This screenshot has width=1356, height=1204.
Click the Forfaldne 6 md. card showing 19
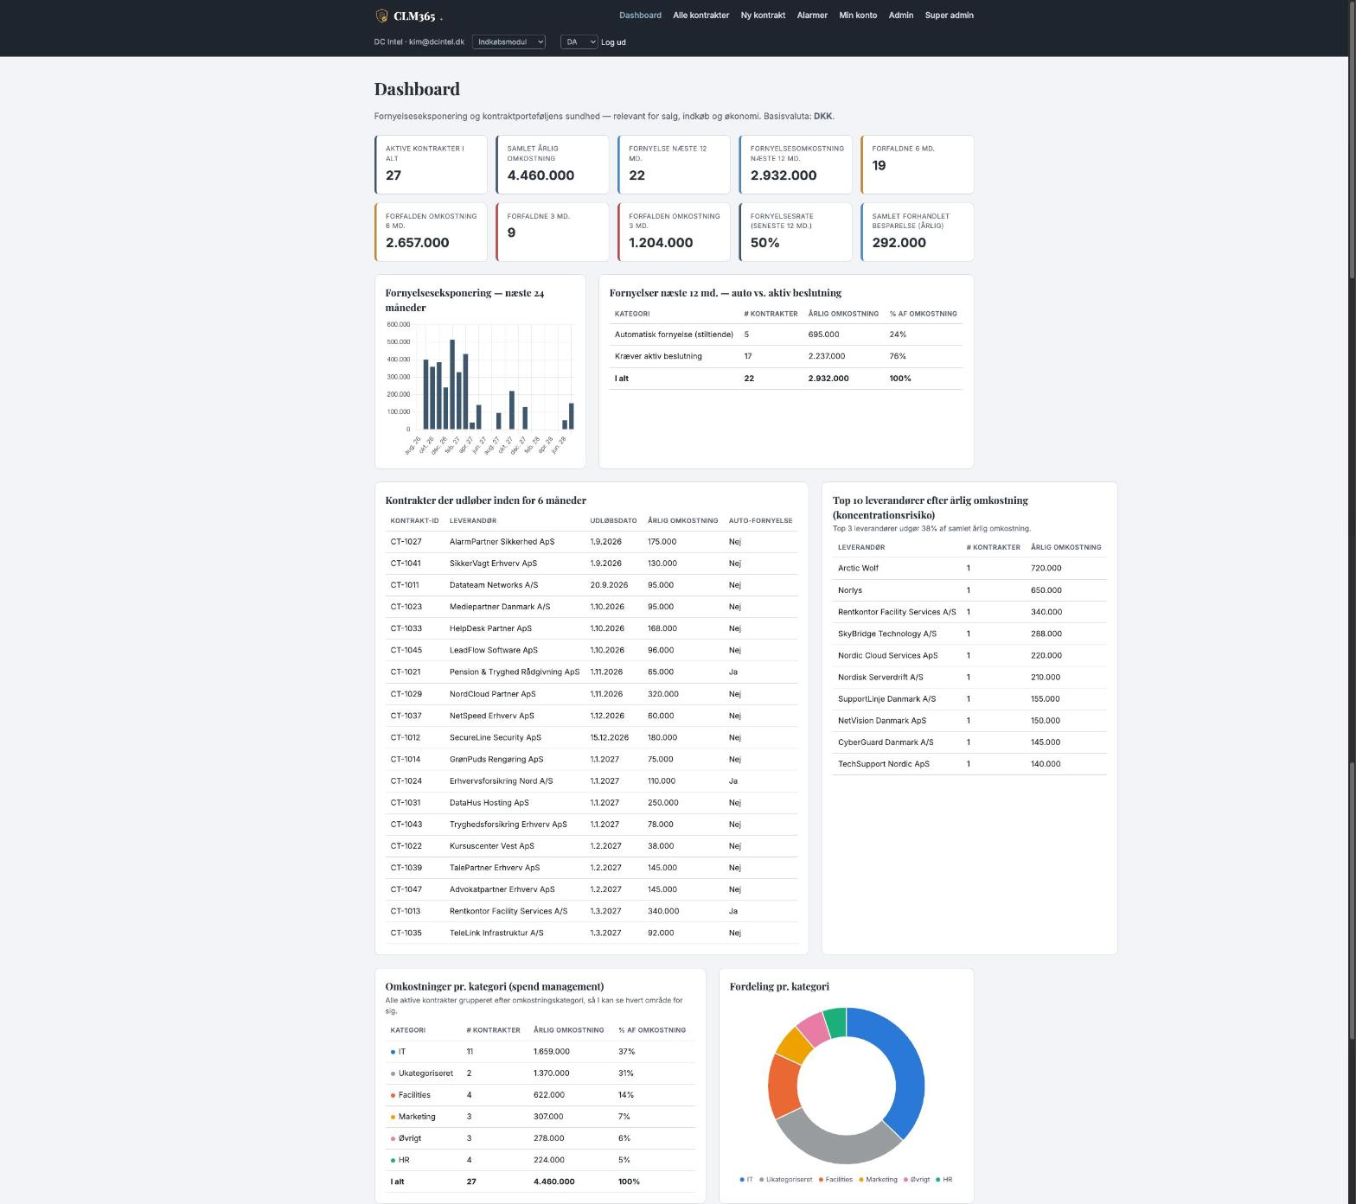tap(918, 164)
